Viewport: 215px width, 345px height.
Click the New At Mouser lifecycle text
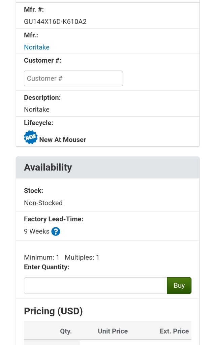click(x=63, y=140)
